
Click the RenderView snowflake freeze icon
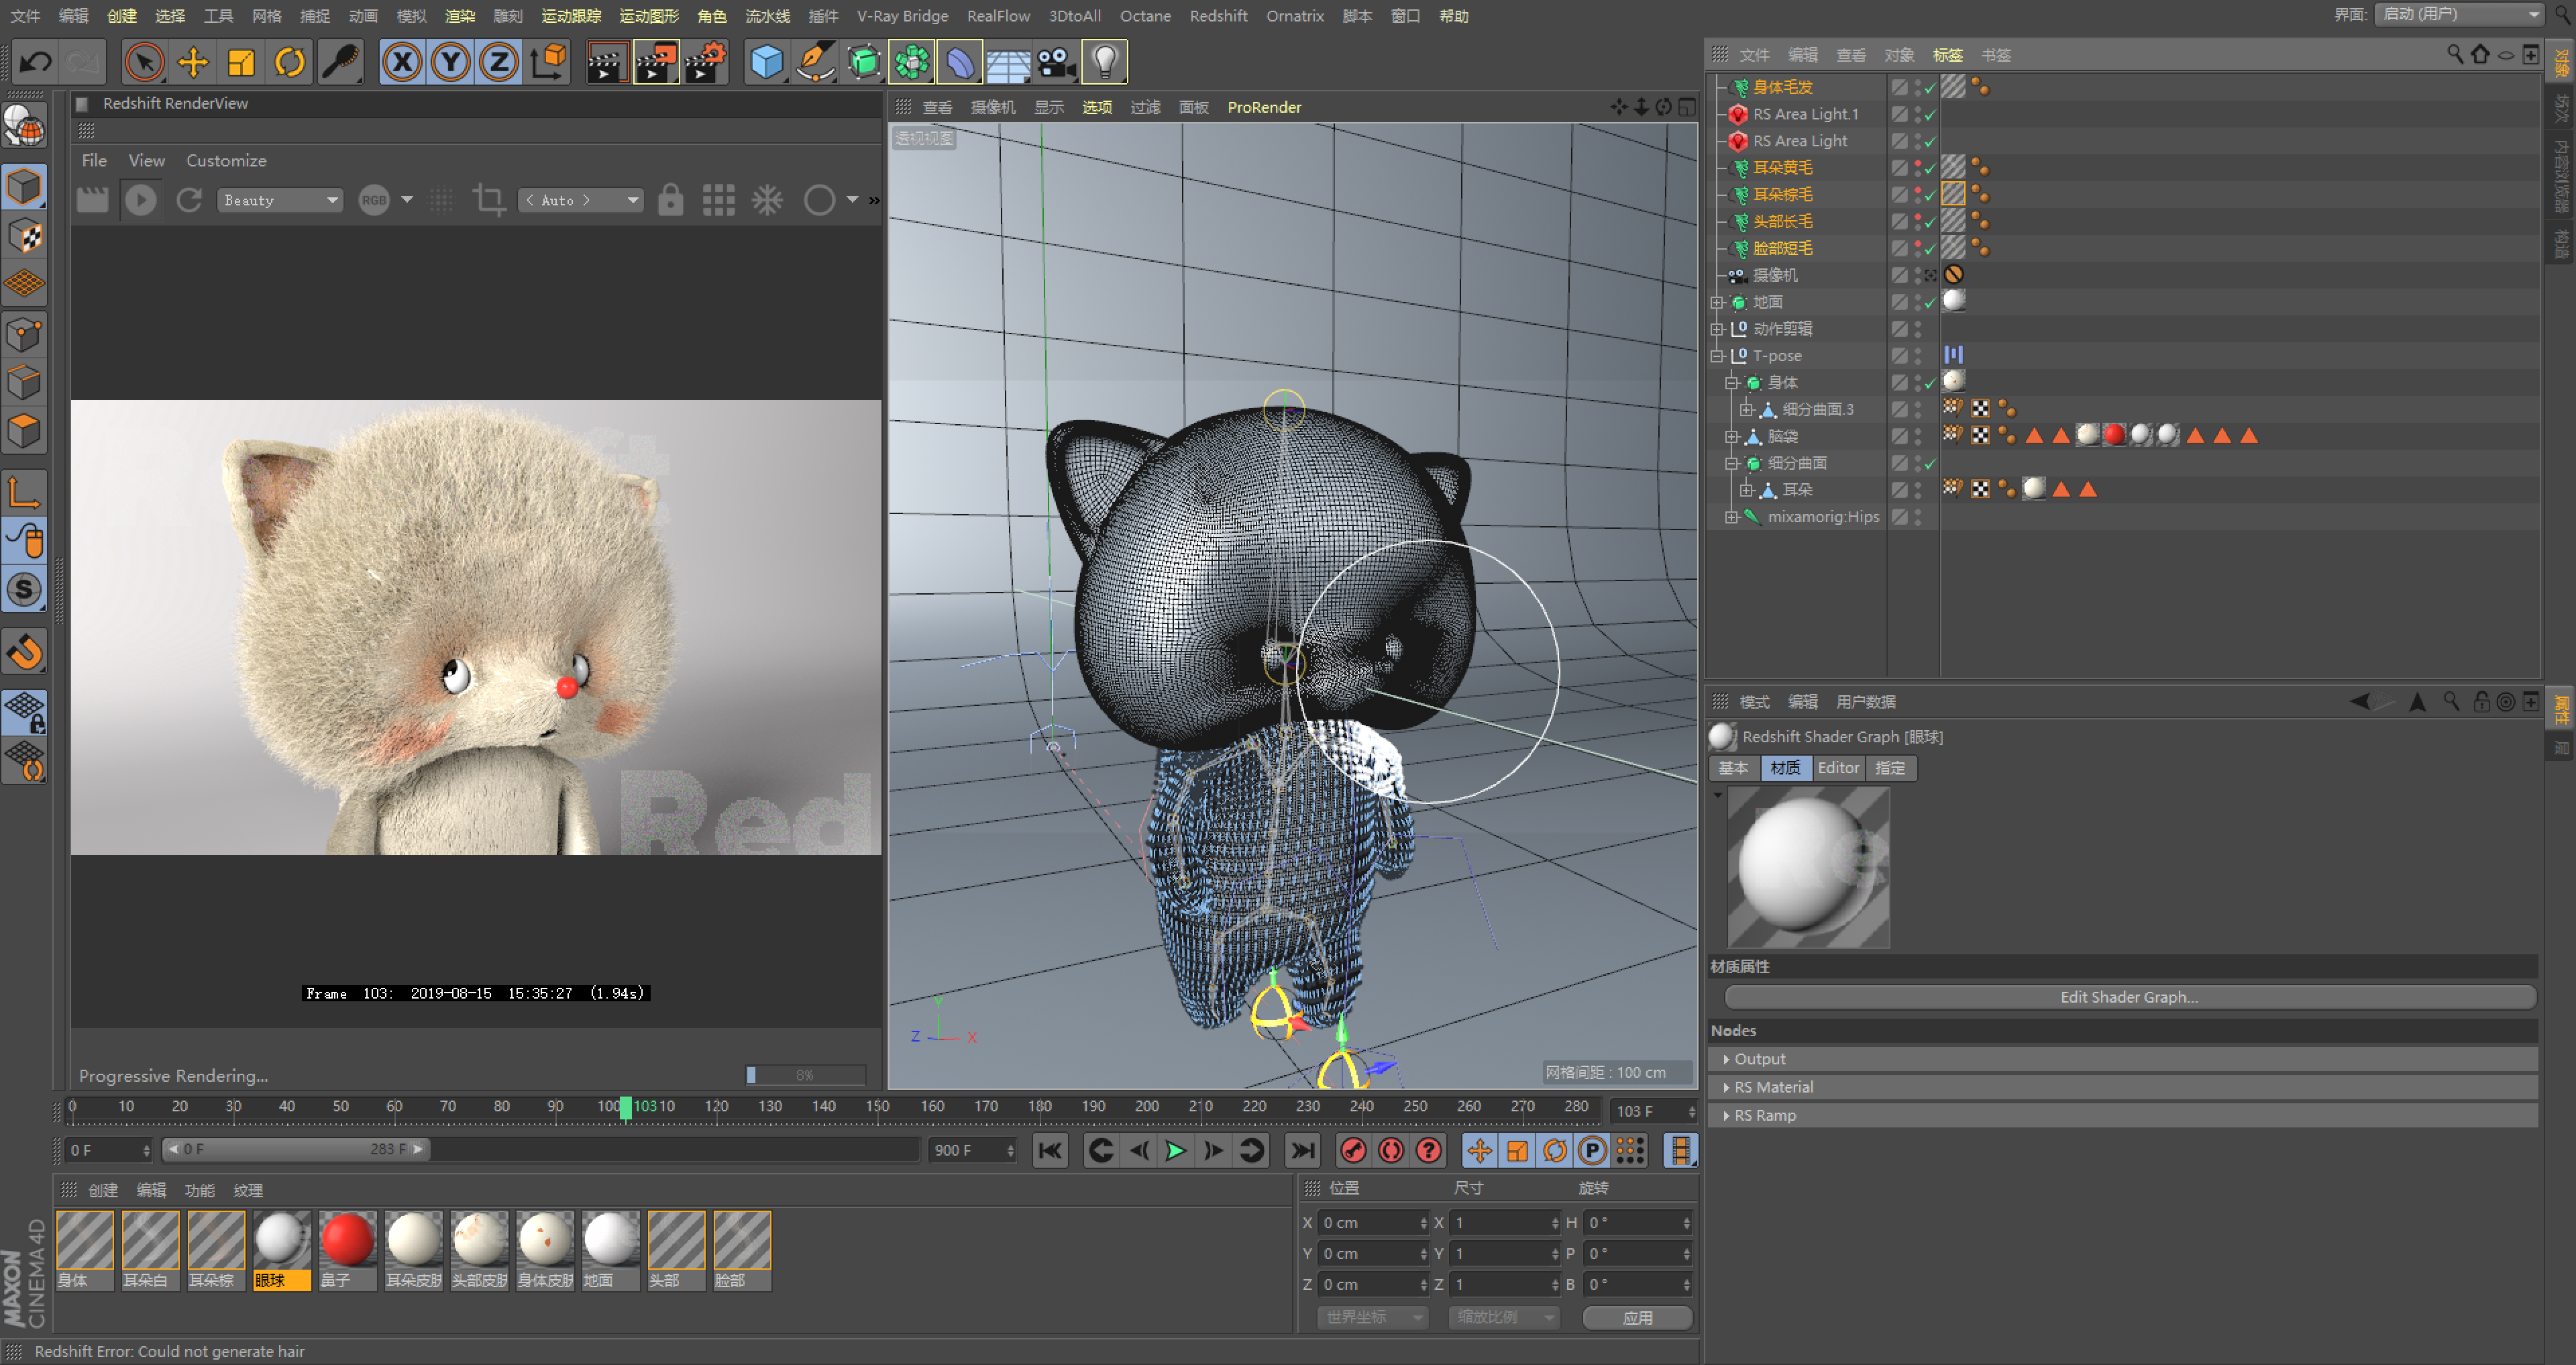pyautogui.click(x=767, y=200)
